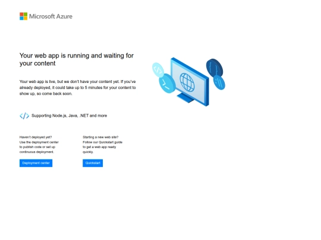The width and height of the screenshot is (321, 240).
Task: Click the Microsoft four-square logo
Action: tap(23, 17)
